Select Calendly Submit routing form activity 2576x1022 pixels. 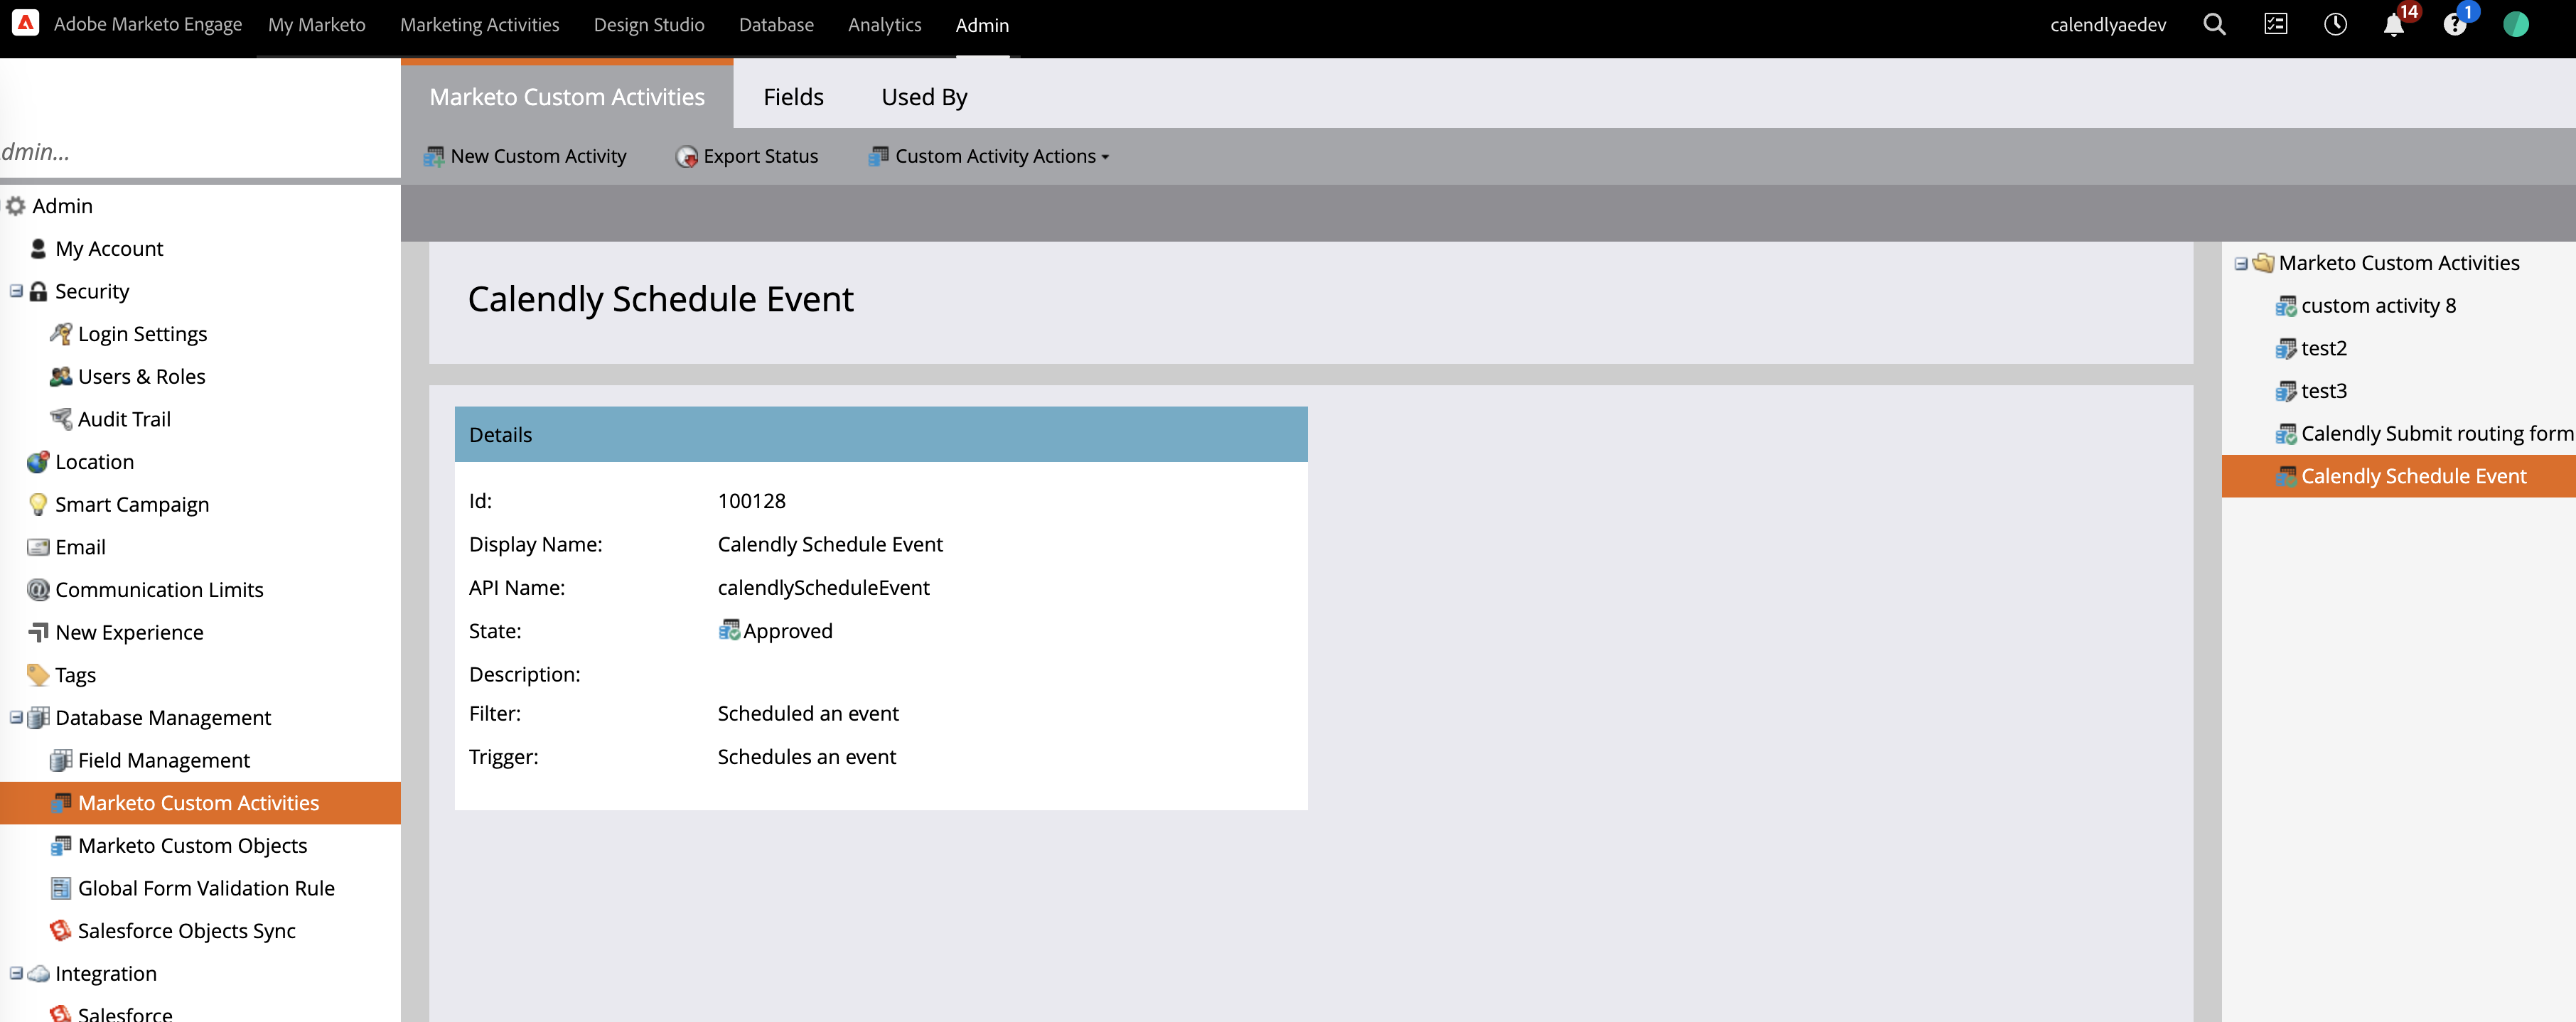click(x=2435, y=433)
